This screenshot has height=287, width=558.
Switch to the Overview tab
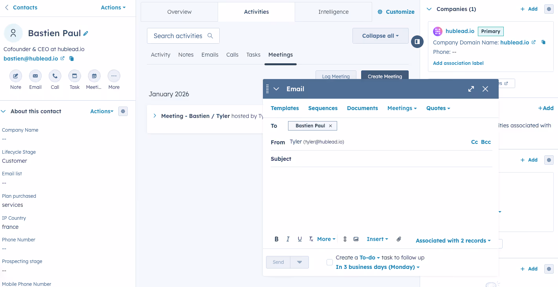tap(179, 12)
